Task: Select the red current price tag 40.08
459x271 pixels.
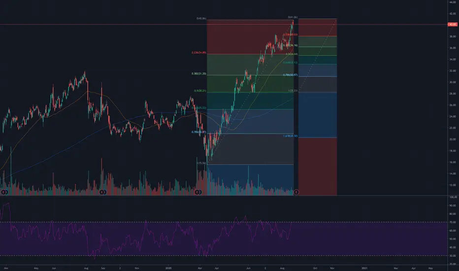Action: [452, 24]
